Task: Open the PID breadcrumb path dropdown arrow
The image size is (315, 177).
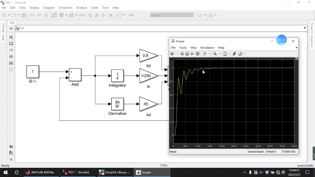Action: pyautogui.click(x=305, y=28)
